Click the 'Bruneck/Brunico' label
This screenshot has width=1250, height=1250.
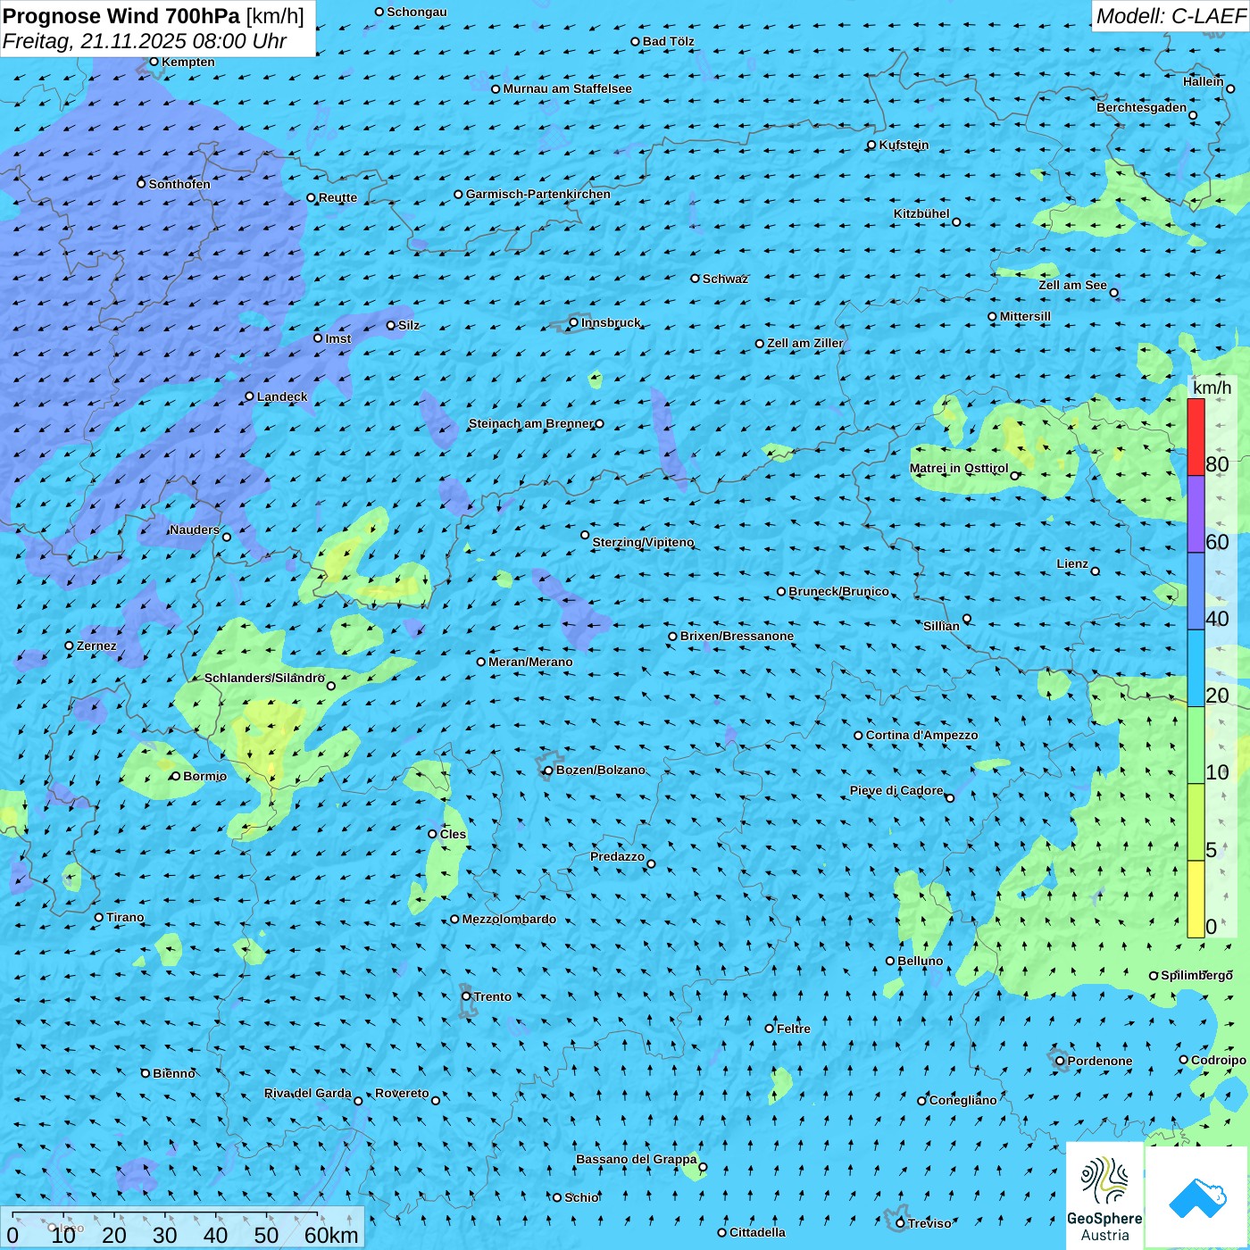pyautogui.click(x=838, y=591)
